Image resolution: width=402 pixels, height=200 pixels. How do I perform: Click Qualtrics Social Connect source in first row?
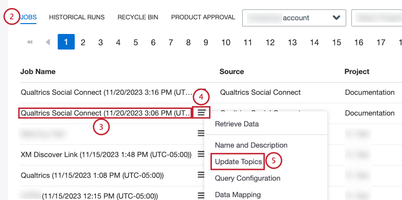260,92
